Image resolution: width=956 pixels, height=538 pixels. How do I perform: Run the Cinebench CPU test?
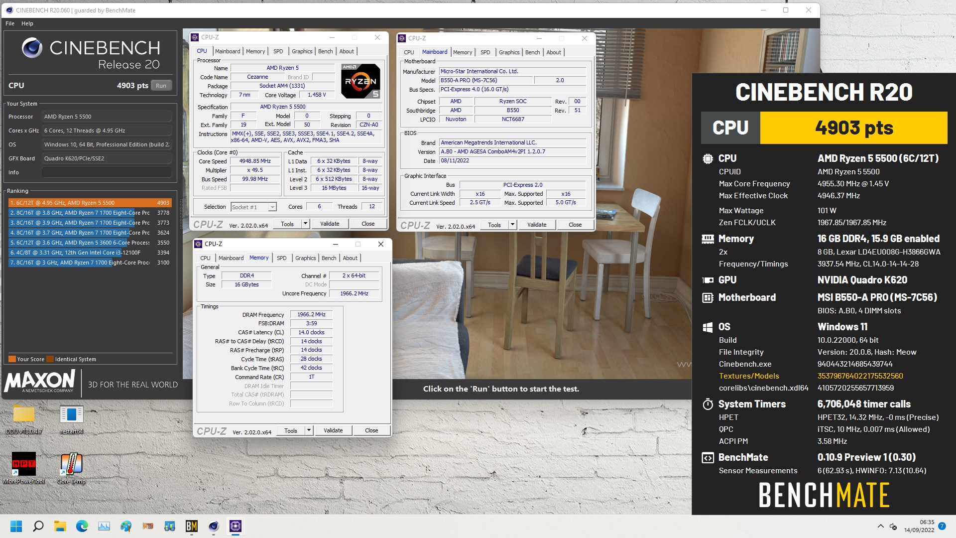pyautogui.click(x=161, y=86)
